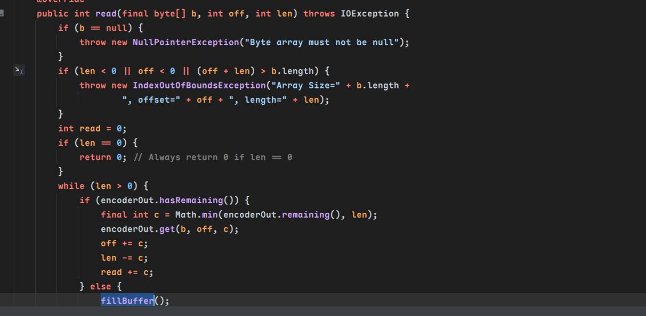646x316 pixels.
Task: Click the IOException in the throws clause
Action: (369, 13)
